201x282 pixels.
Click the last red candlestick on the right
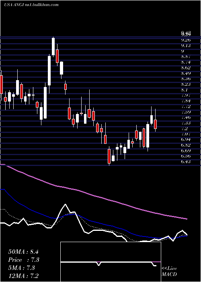coord(156,124)
